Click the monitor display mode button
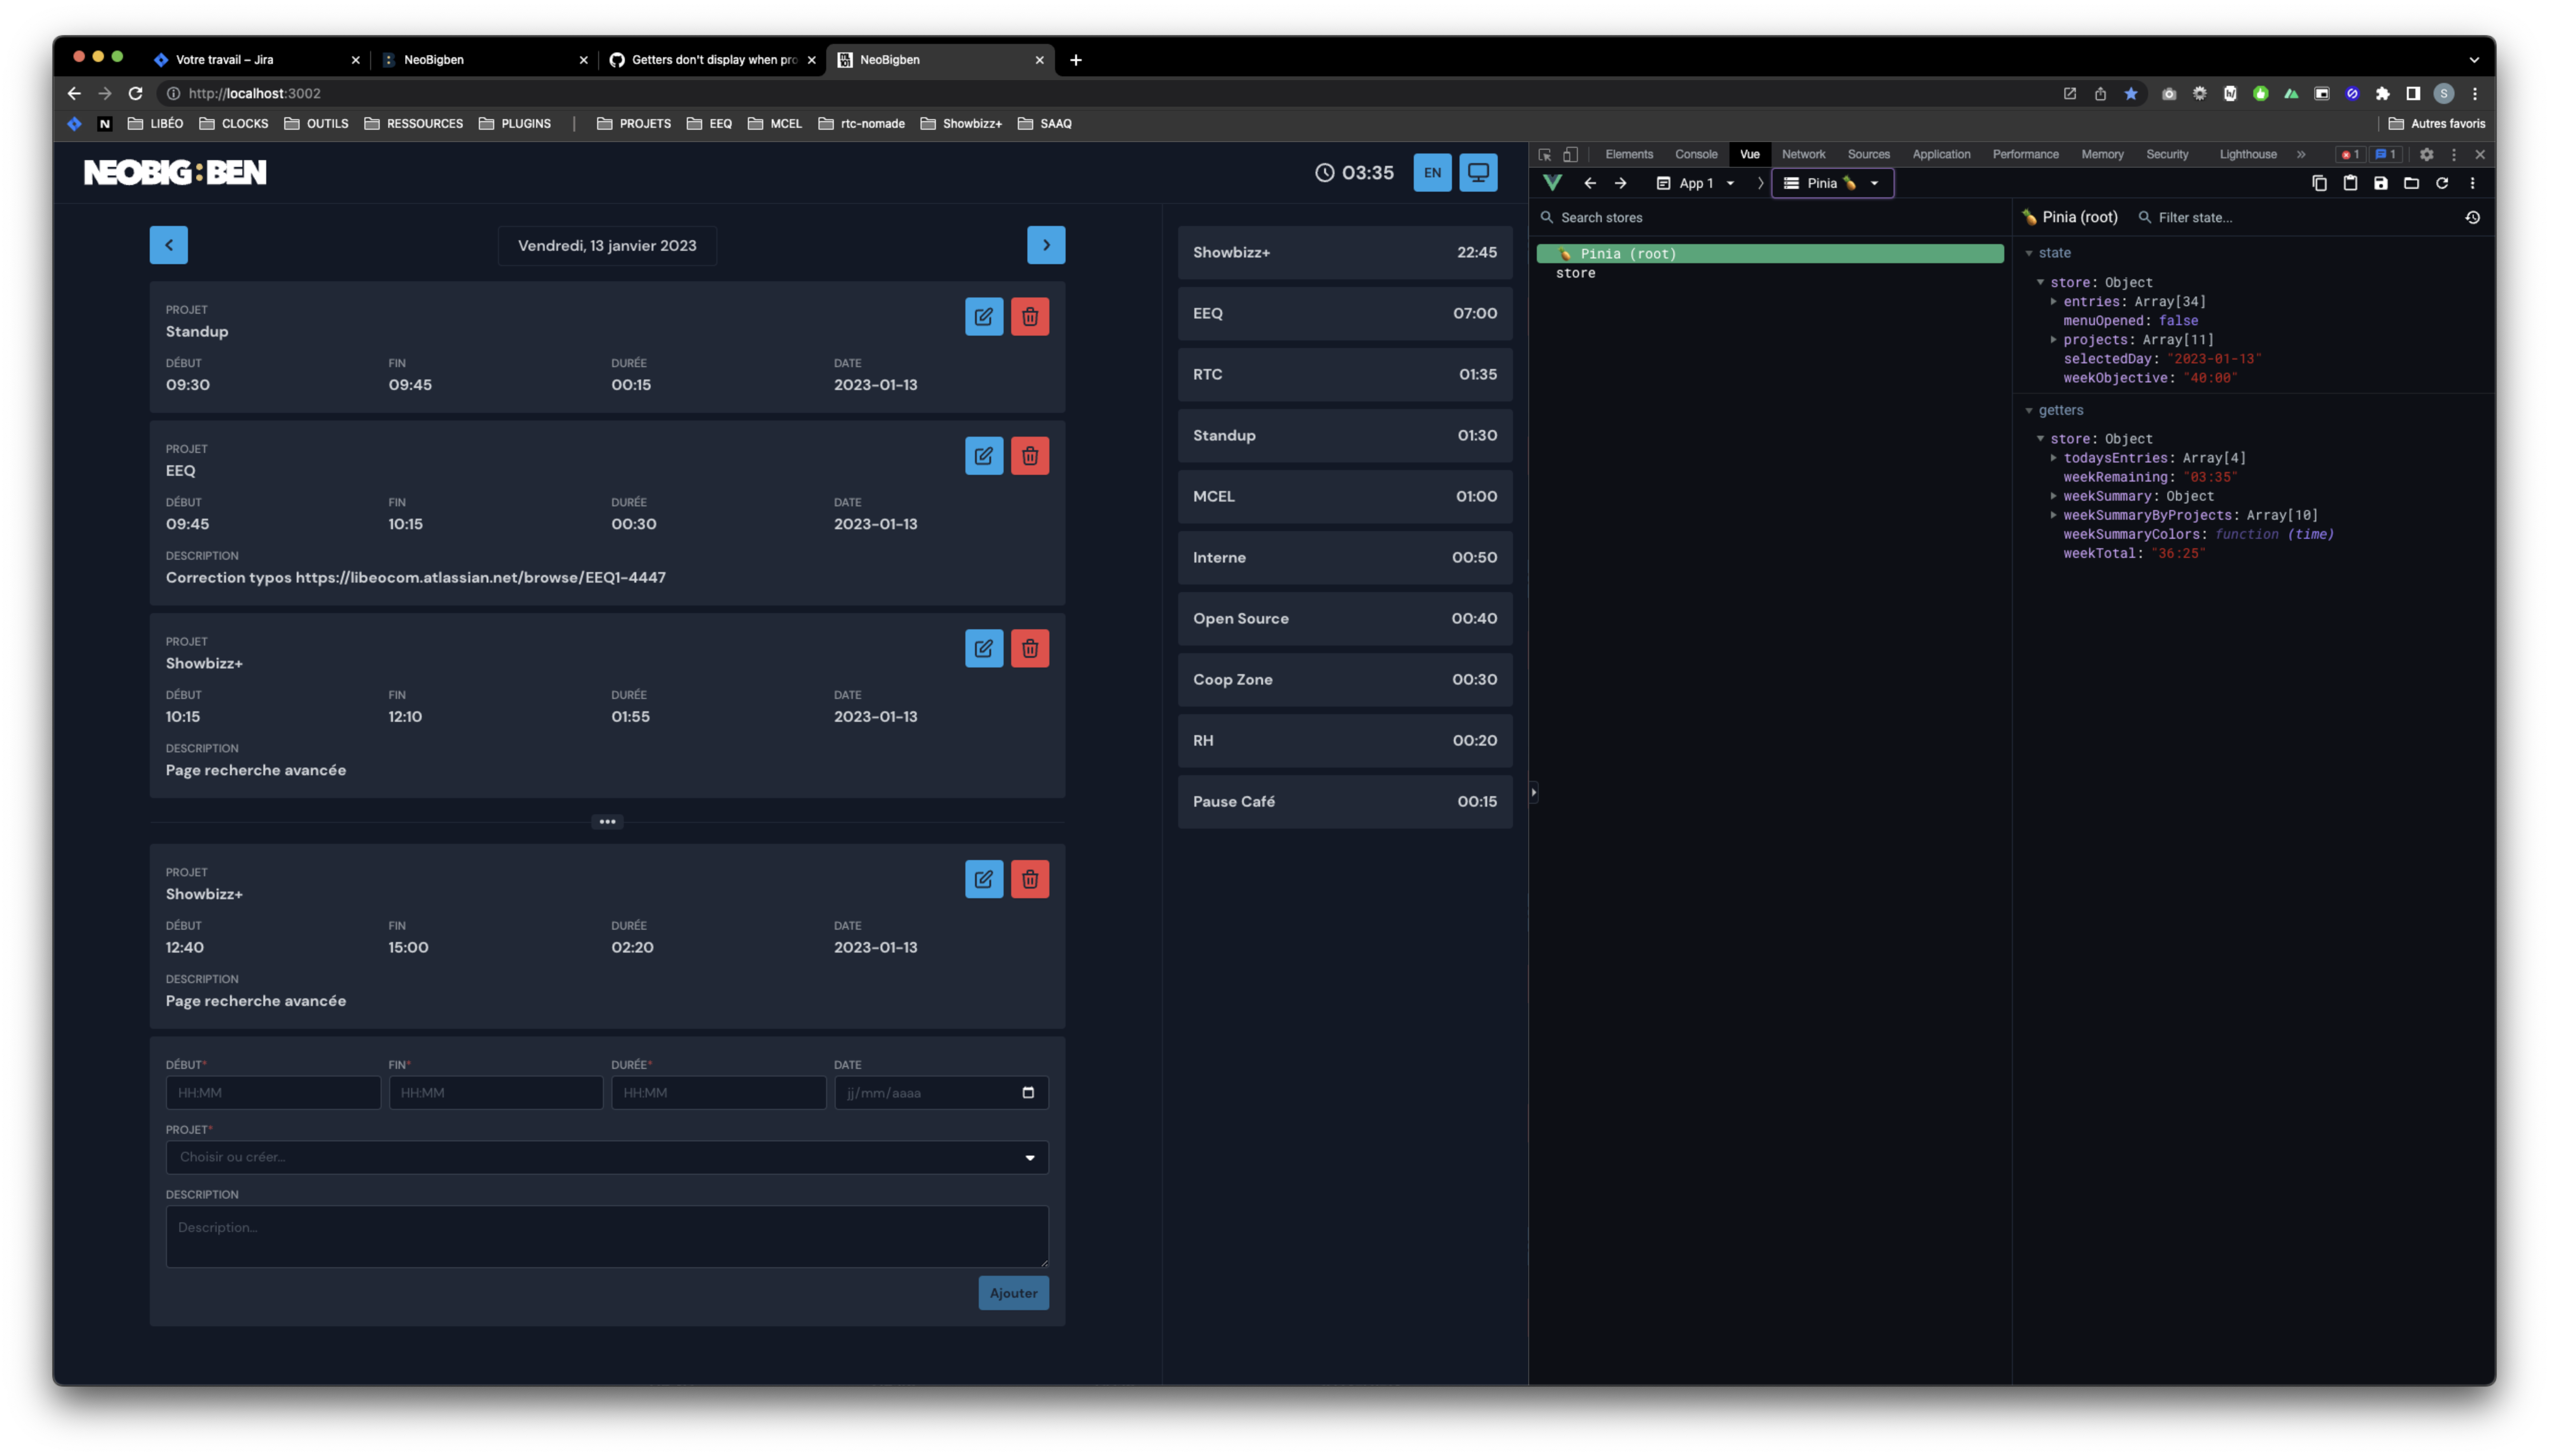 click(x=1478, y=172)
